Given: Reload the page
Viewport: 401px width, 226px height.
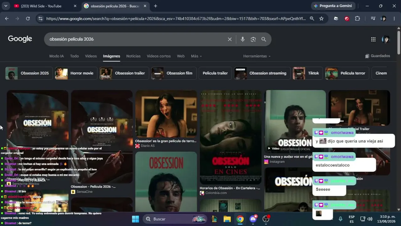Looking at the screenshot, I should (28, 19).
